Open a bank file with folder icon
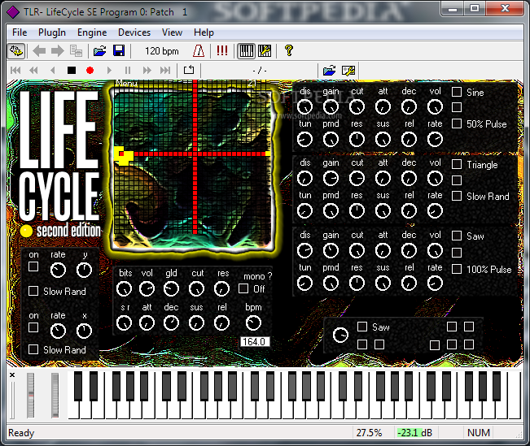Image resolution: width=530 pixels, height=446 pixels. (99, 51)
